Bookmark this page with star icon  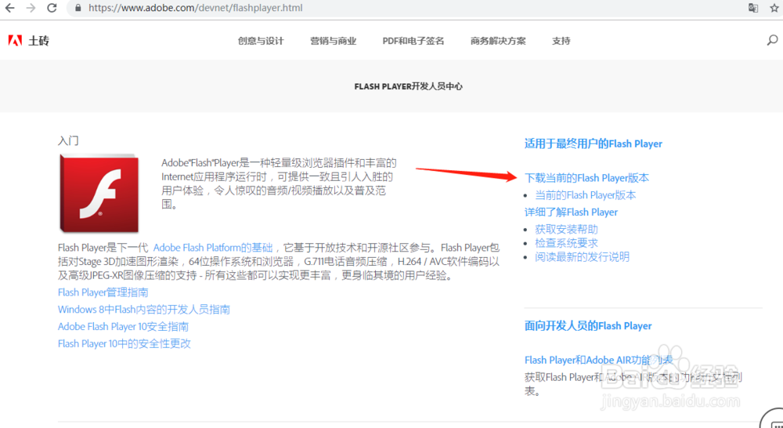point(774,8)
